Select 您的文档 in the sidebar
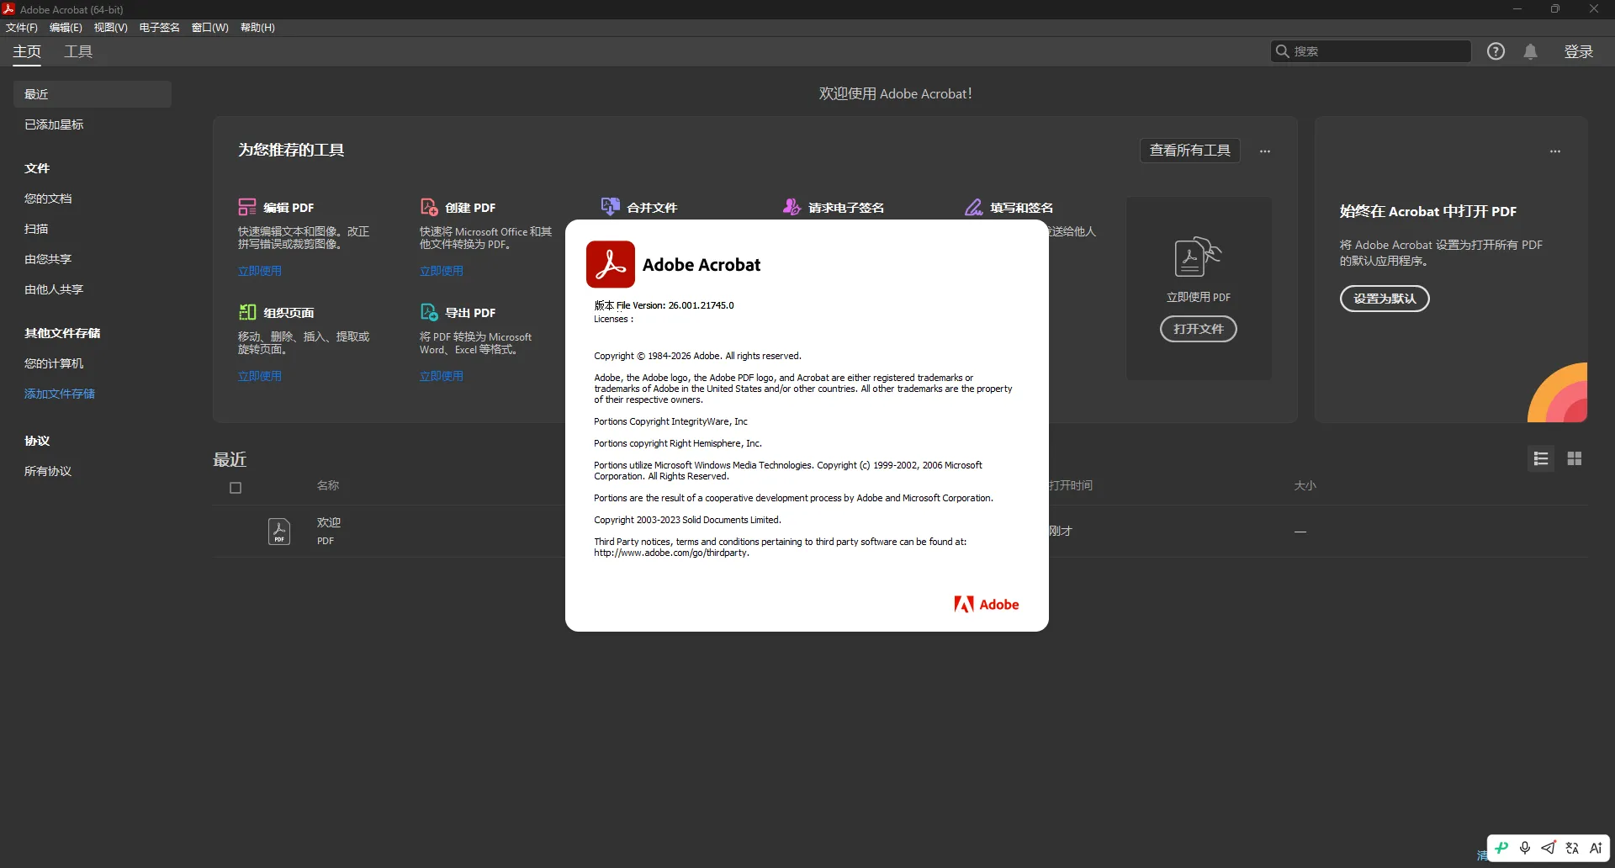1615x868 pixels. point(48,198)
